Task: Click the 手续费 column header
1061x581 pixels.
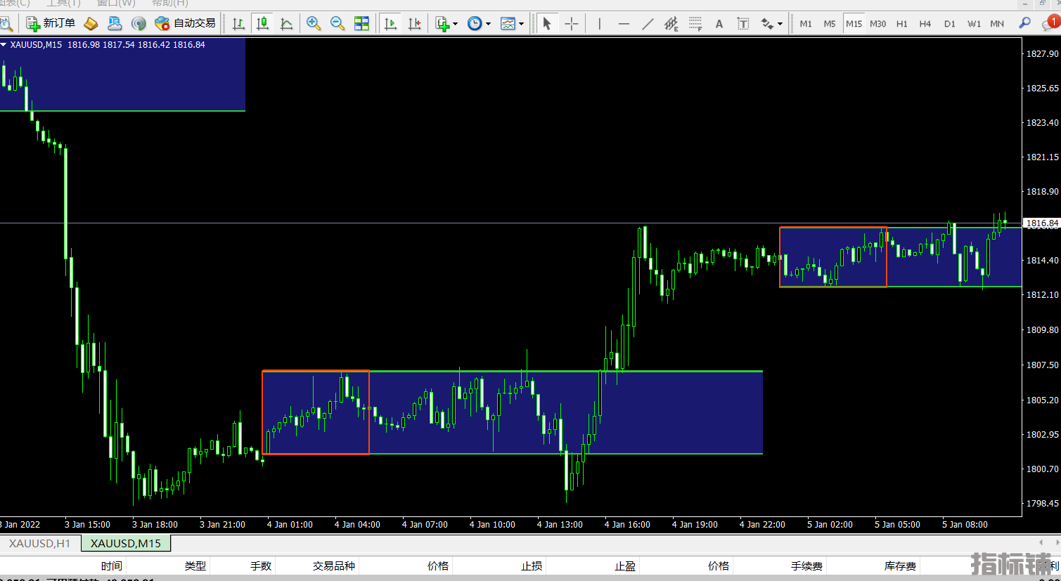Action: 806,566
